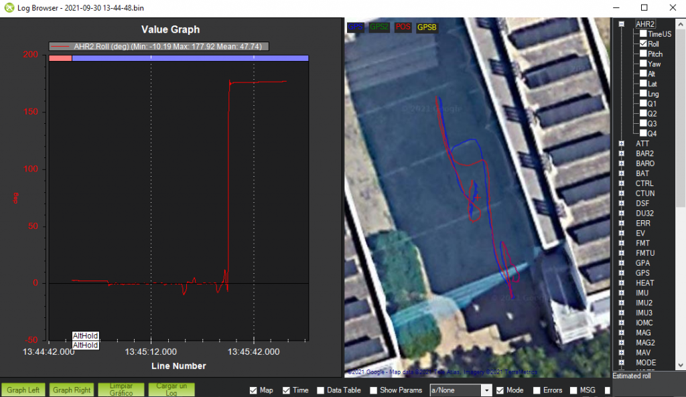686x397 pixels.
Task: Toggle the Show Params checkbox
Action: [374, 390]
